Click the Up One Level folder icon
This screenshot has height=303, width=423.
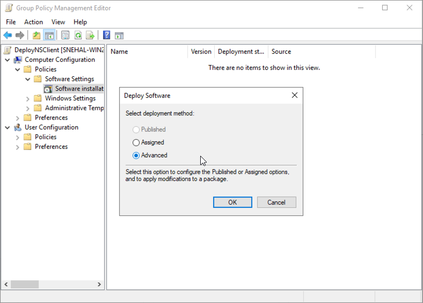point(37,35)
